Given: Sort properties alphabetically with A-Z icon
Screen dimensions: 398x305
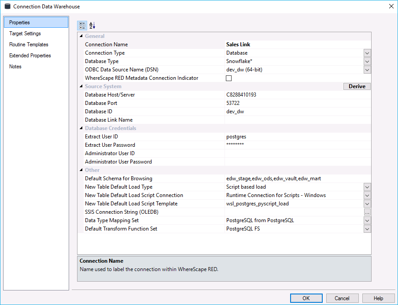Looking at the screenshot, I should point(92,26).
